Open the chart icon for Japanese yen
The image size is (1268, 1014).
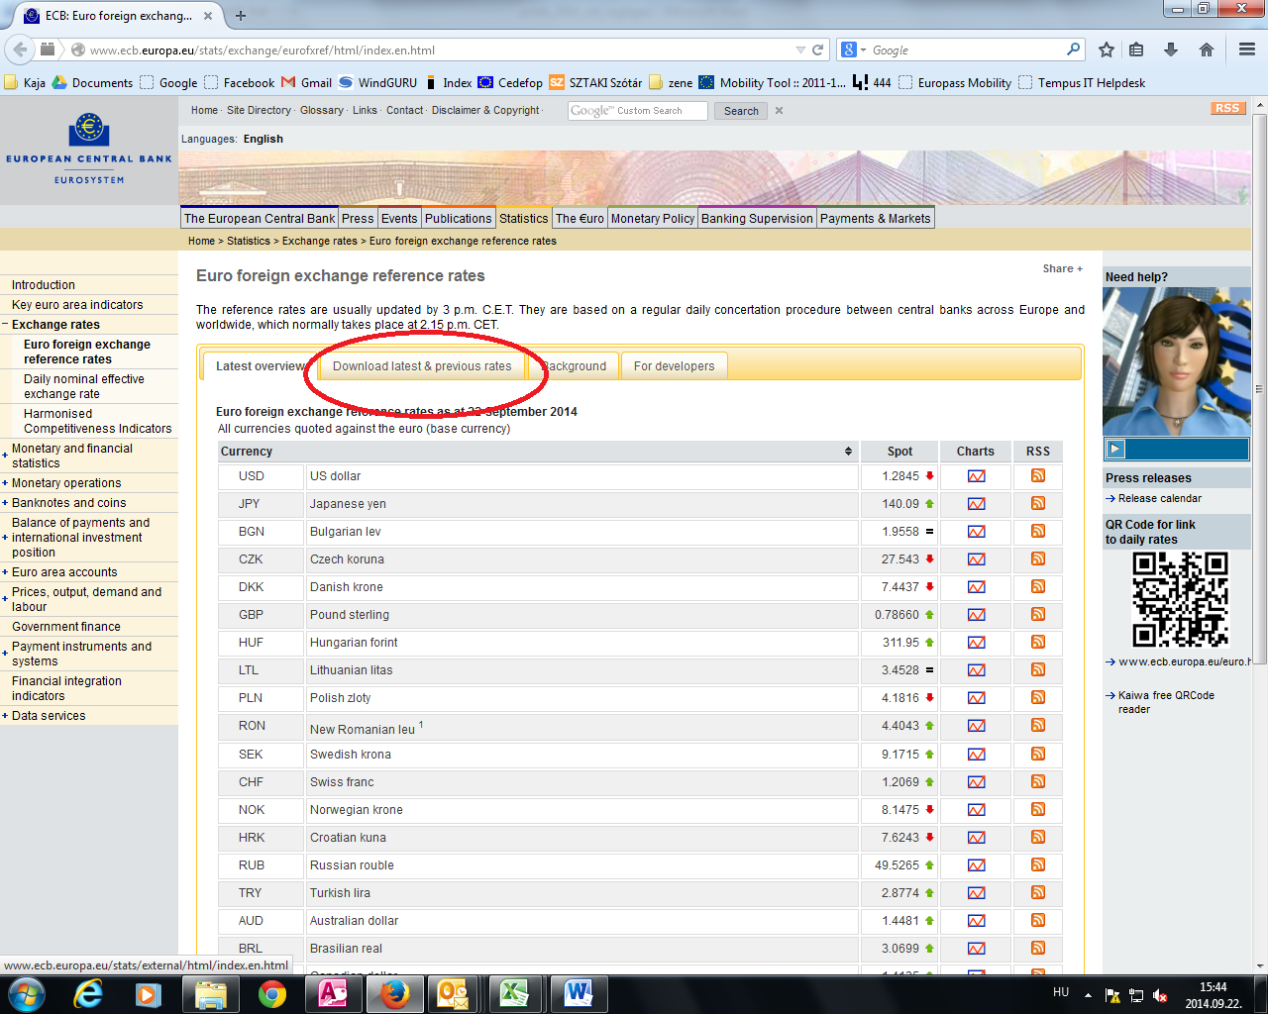(x=976, y=504)
